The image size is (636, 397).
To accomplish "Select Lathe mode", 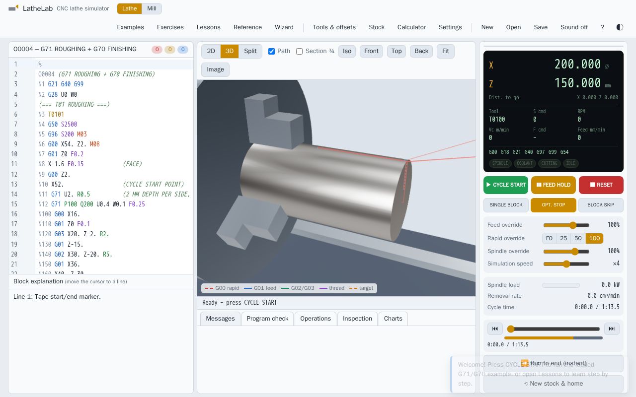I will click(x=130, y=8).
